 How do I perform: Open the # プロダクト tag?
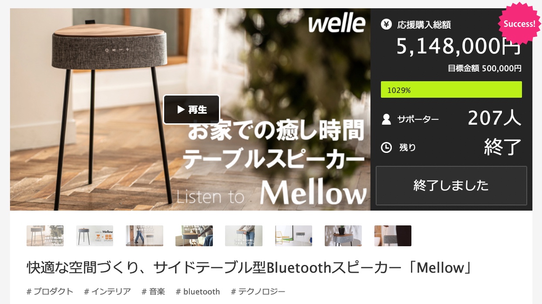click(x=50, y=291)
